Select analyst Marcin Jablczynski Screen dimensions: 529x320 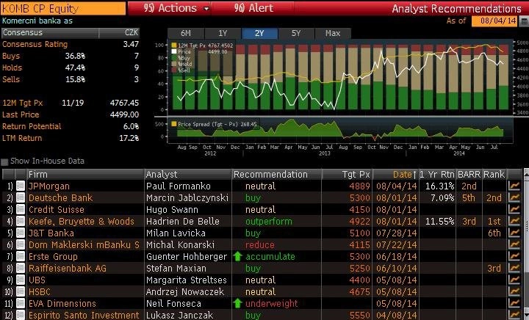[x=187, y=197]
